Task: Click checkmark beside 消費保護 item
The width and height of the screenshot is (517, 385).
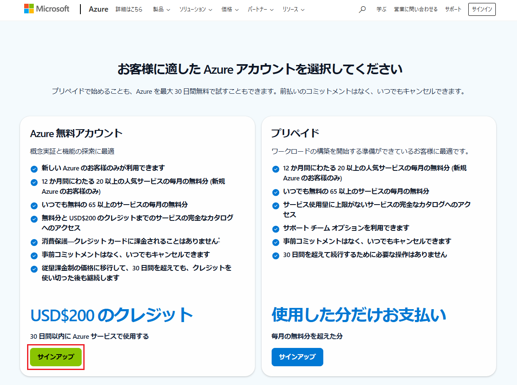Action: pos(34,242)
